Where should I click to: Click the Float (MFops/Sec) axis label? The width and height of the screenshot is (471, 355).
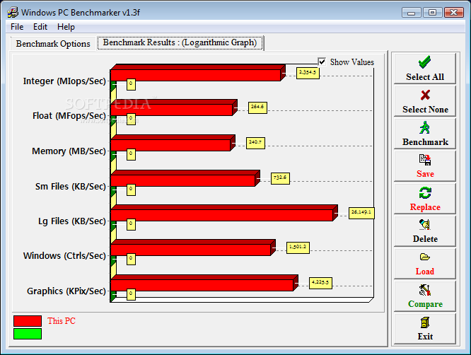69,116
